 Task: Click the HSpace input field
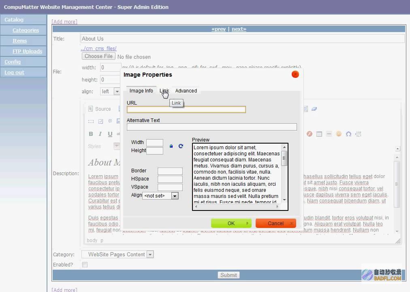pos(170,179)
